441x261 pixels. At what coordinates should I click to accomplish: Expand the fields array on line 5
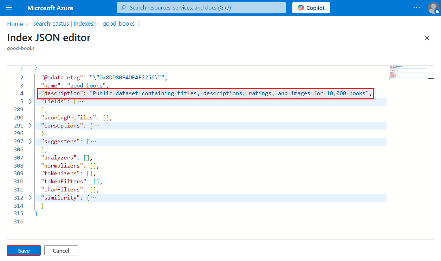[x=30, y=101]
